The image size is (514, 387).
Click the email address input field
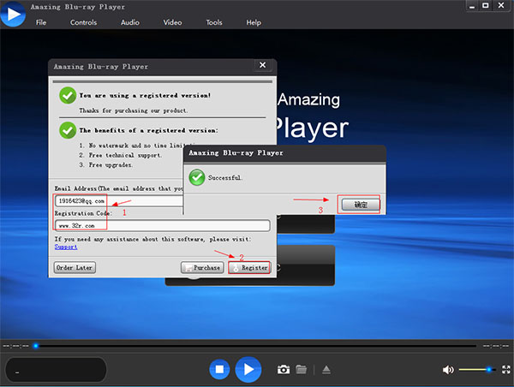coord(119,201)
